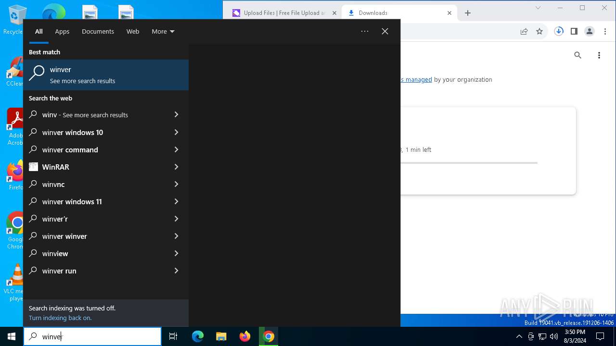Open File Explorer from the taskbar
The height and width of the screenshot is (346, 616).
coord(221,336)
